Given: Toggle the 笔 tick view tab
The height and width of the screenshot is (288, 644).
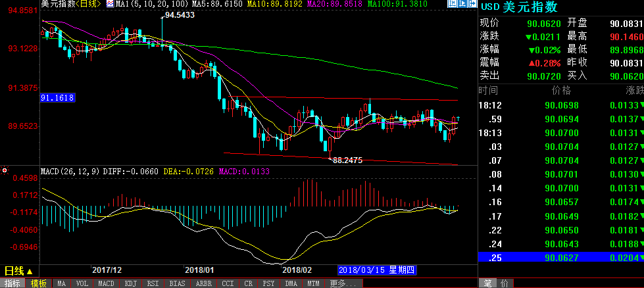Looking at the screenshot, I should [x=487, y=283].
